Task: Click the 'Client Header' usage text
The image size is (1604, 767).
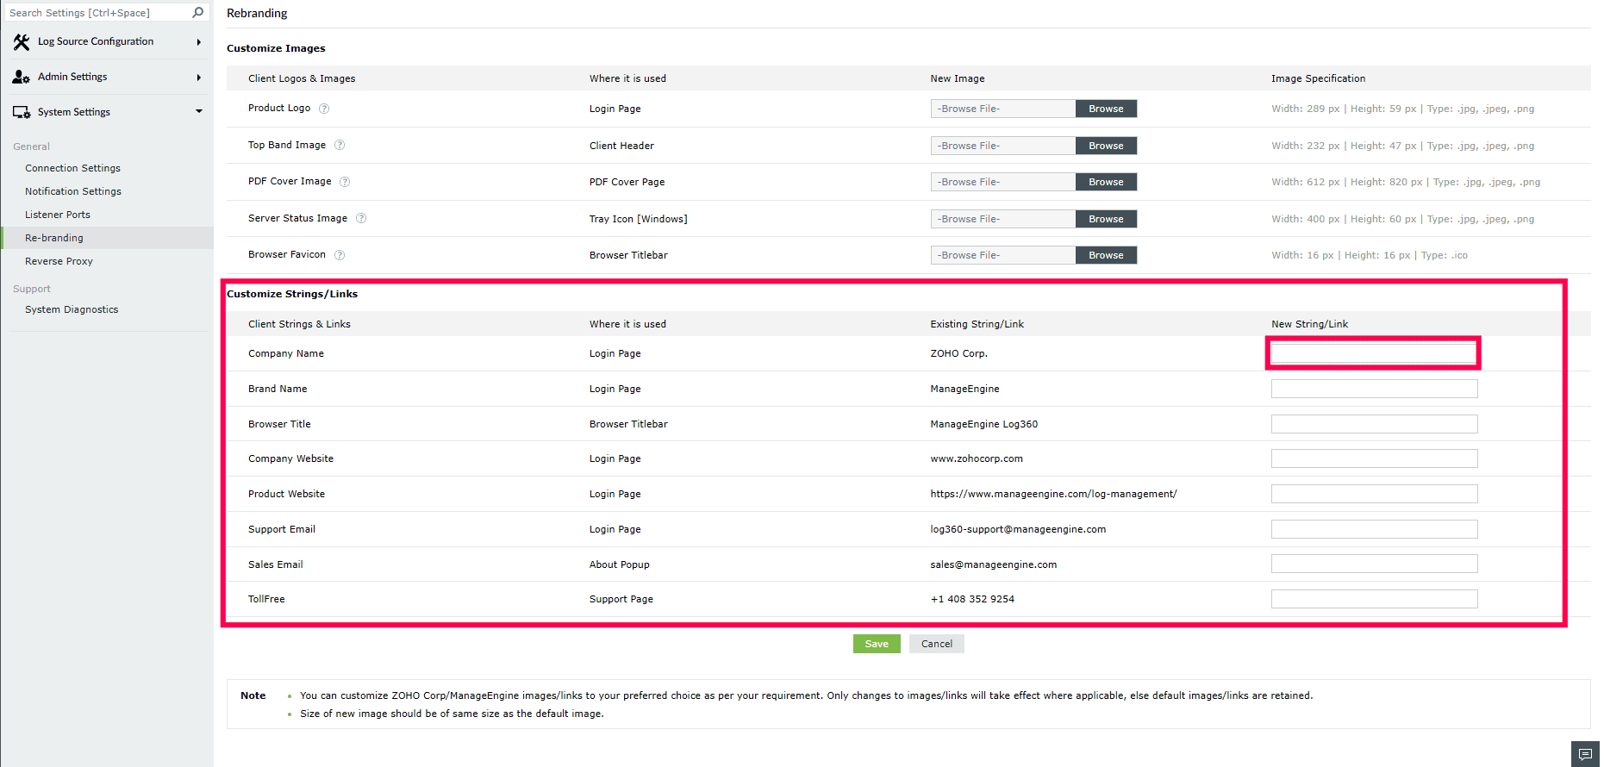Action: point(621,146)
